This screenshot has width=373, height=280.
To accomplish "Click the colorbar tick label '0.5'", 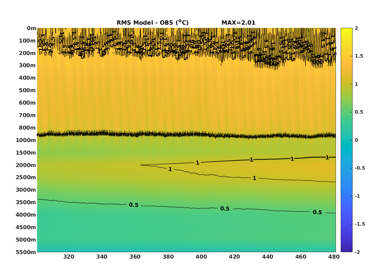I will (359, 112).
